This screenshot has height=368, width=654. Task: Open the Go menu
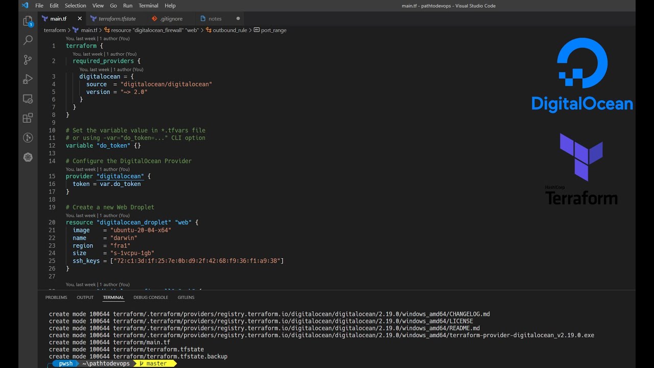click(x=113, y=6)
